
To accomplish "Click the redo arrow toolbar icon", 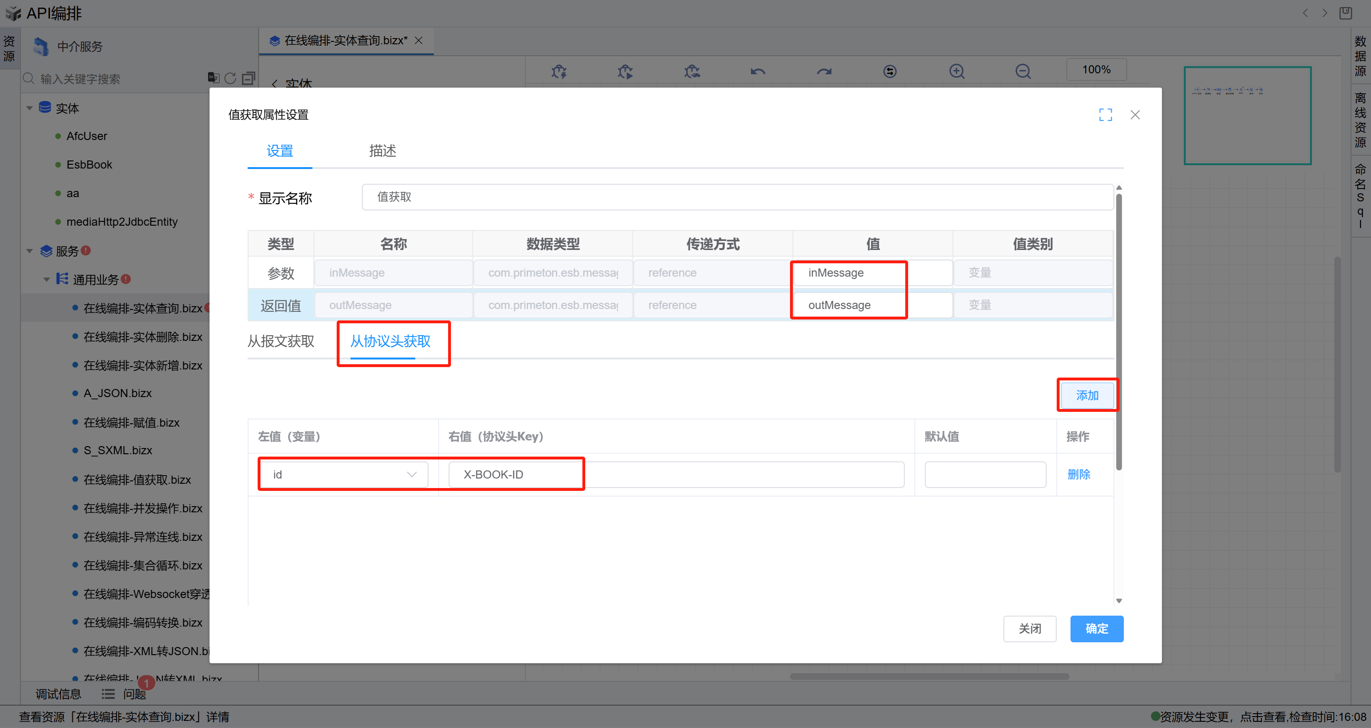I will pyautogui.click(x=824, y=71).
